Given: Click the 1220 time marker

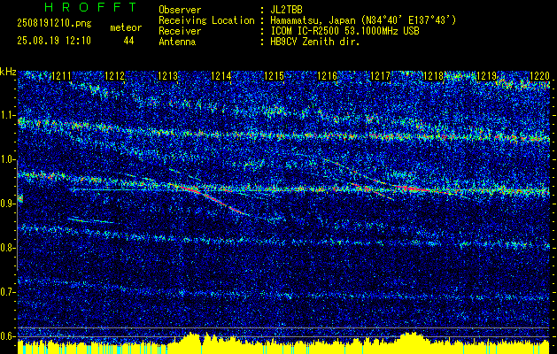Looking at the screenshot, I should coord(539,75).
